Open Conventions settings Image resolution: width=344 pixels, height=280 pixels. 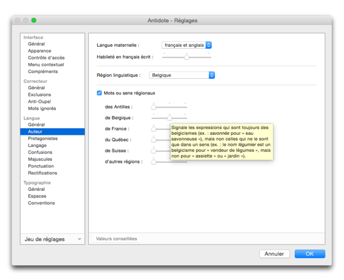41,203
